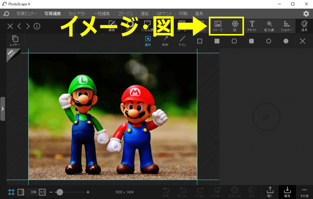Click the 原本比較 compare-original button
This screenshot has width=313, height=199.
click(235, 192)
